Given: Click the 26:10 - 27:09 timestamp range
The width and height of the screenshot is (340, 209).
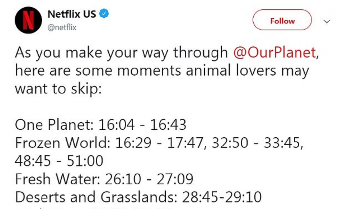Looking at the screenshot, I should tap(149, 179).
